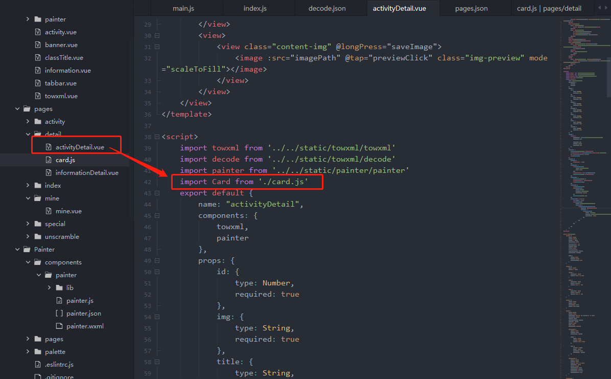The image size is (611, 379).
Task: Expand the index folder chevron
Action: pos(28,185)
